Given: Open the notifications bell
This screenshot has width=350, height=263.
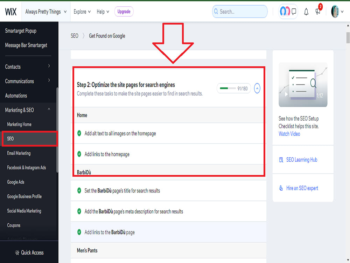Looking at the screenshot, I should (306, 12).
